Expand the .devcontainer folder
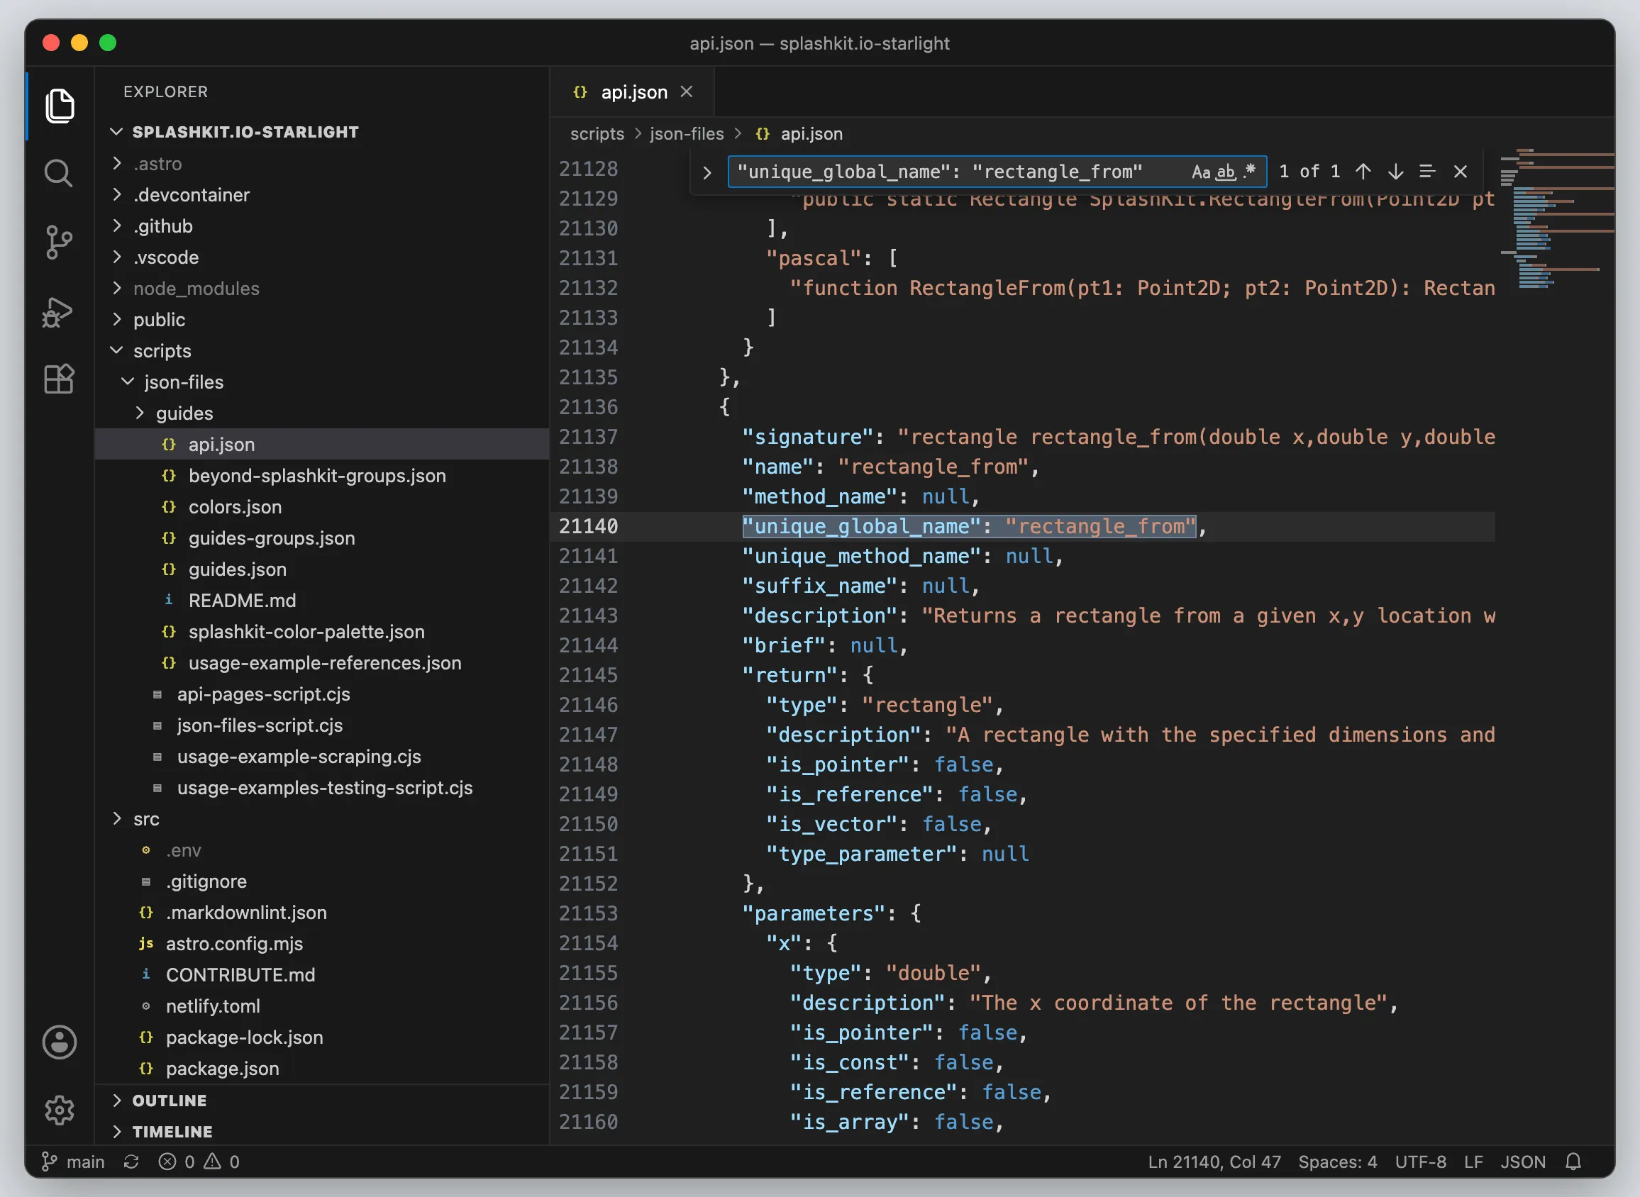 323,195
